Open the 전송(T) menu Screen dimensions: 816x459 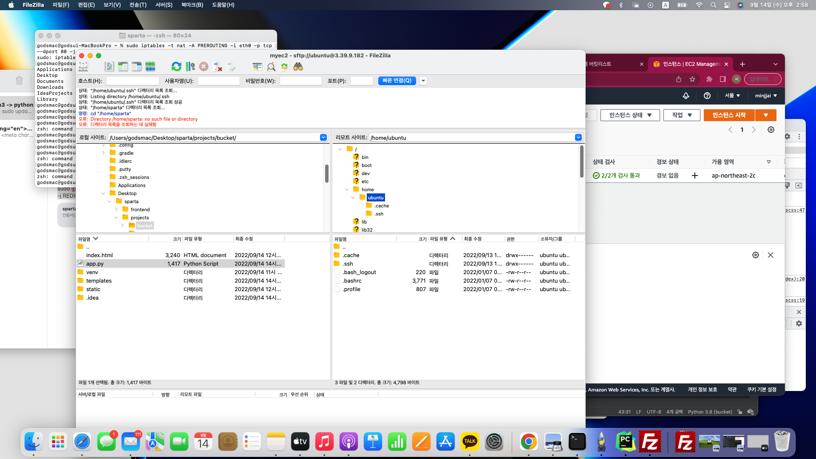[138, 5]
